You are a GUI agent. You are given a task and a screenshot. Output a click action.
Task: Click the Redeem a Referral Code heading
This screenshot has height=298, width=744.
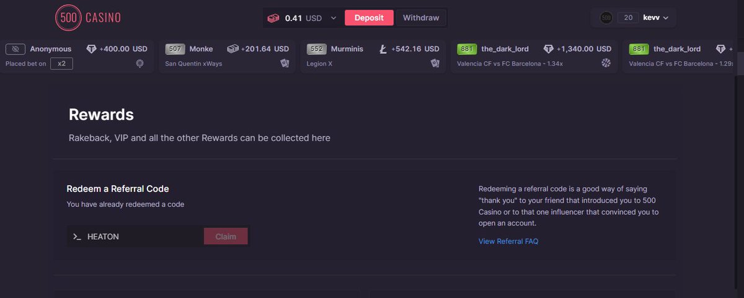coord(118,189)
